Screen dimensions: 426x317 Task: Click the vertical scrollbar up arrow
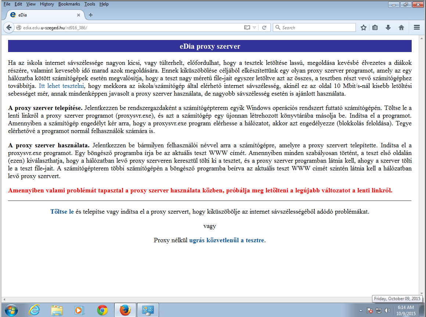pyautogui.click(x=422, y=38)
